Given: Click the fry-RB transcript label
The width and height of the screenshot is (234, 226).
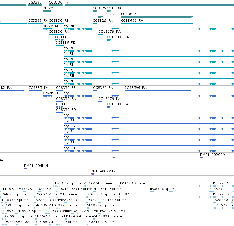Looking at the screenshot, I should tap(69, 26).
